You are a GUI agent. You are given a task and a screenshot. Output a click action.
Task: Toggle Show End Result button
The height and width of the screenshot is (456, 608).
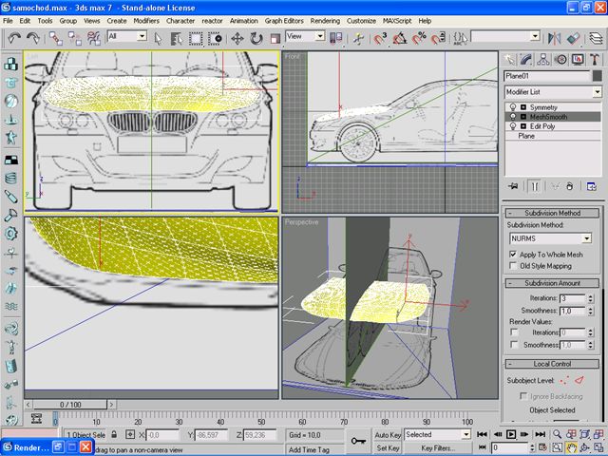(534, 186)
